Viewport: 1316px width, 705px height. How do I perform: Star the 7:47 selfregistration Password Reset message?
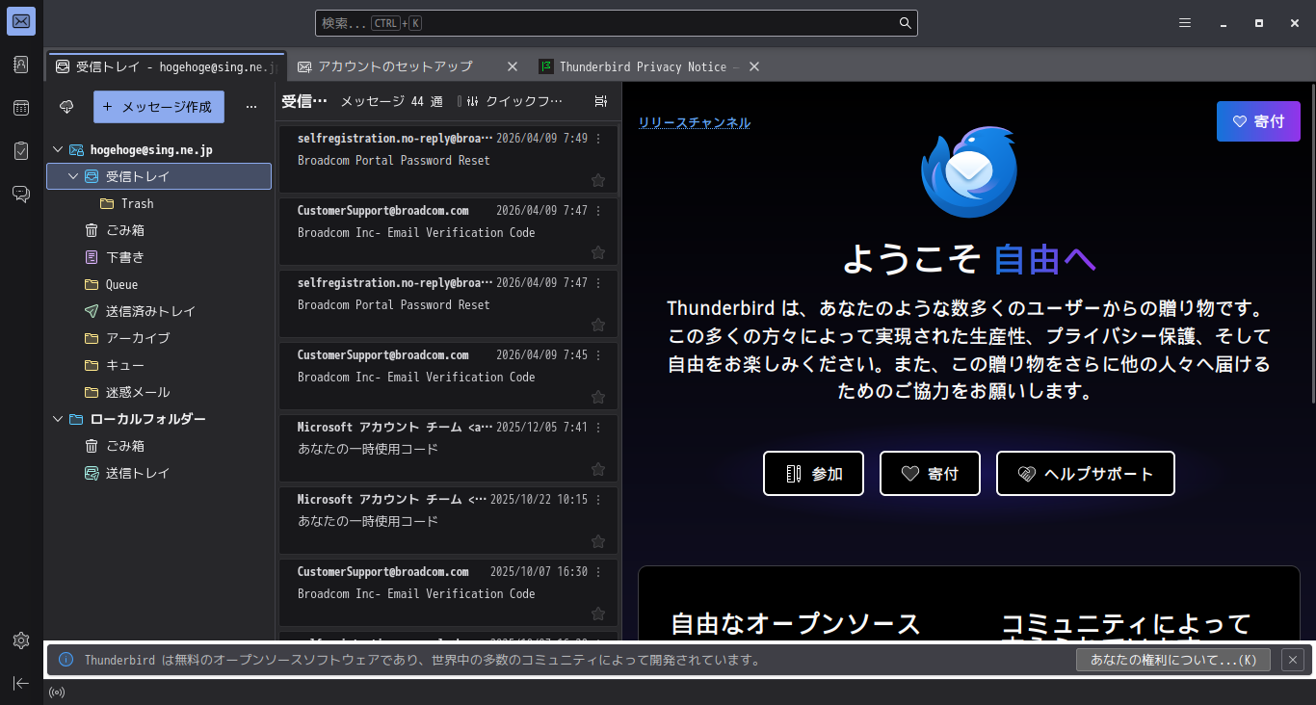598,325
